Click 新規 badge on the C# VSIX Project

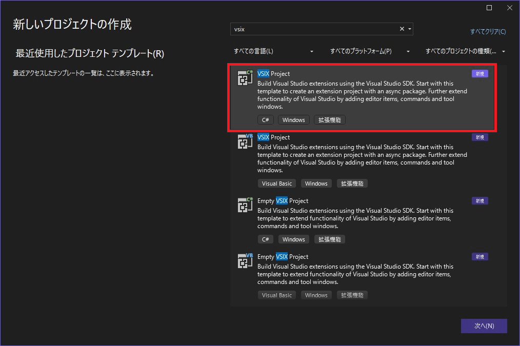pyautogui.click(x=480, y=74)
